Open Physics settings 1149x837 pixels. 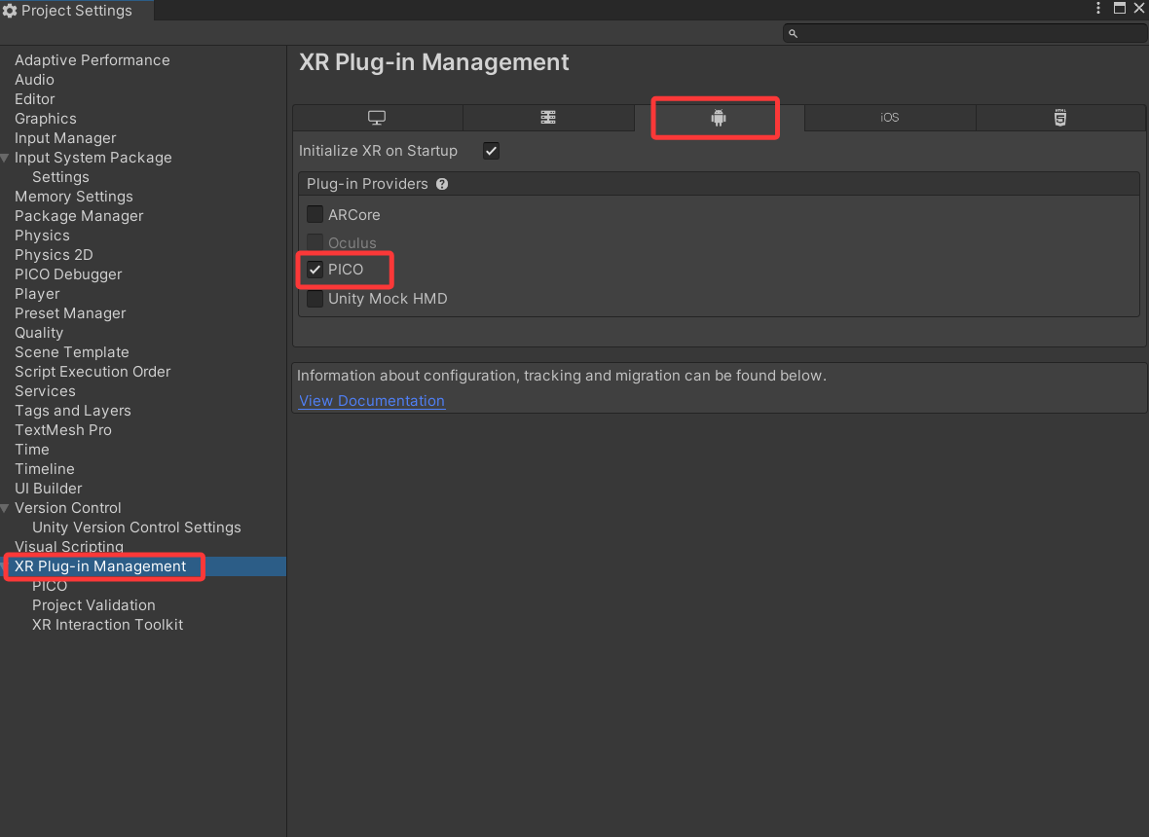(43, 236)
